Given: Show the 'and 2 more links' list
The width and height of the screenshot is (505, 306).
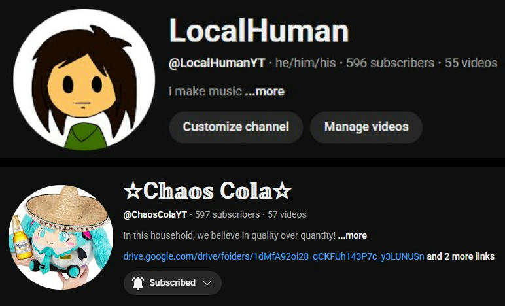Looking at the screenshot, I should (x=461, y=256).
